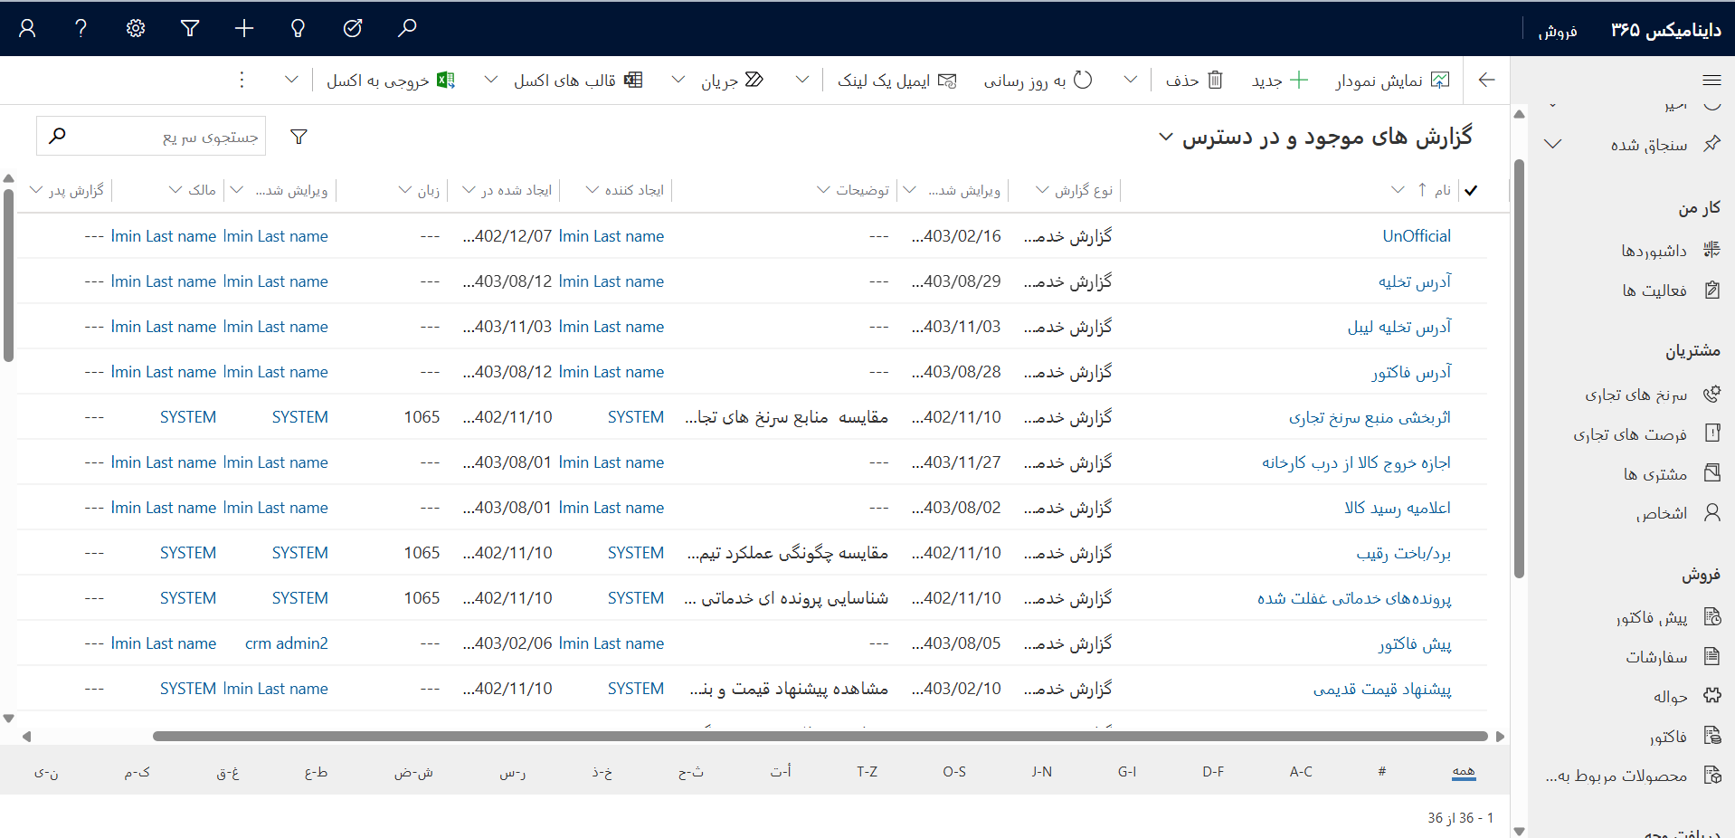The width and height of the screenshot is (1735, 838).
Task: Open the grid filter funnel next to search
Action: (299, 137)
